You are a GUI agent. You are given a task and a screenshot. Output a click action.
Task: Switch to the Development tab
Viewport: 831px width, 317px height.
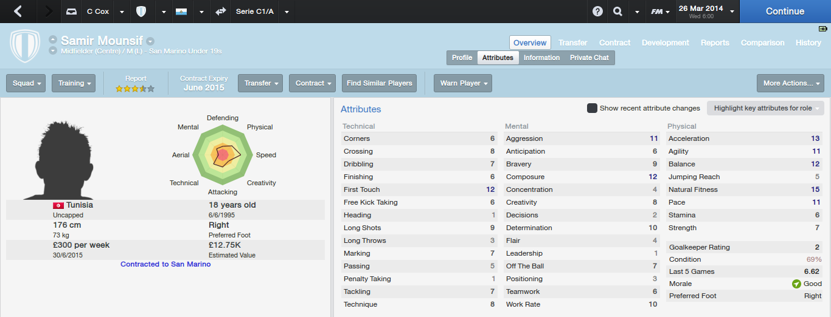(665, 43)
